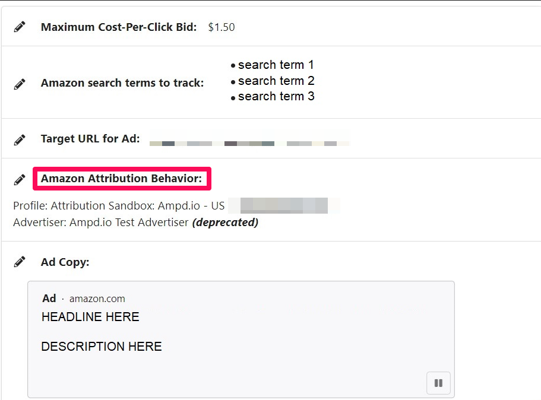Open the blurred target URL link
This screenshot has width=541, height=400.
pyautogui.click(x=249, y=143)
